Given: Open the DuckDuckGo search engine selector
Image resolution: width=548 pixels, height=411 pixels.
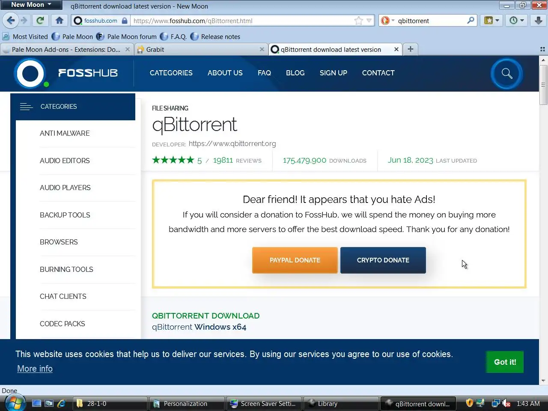Looking at the screenshot, I should coord(387,21).
